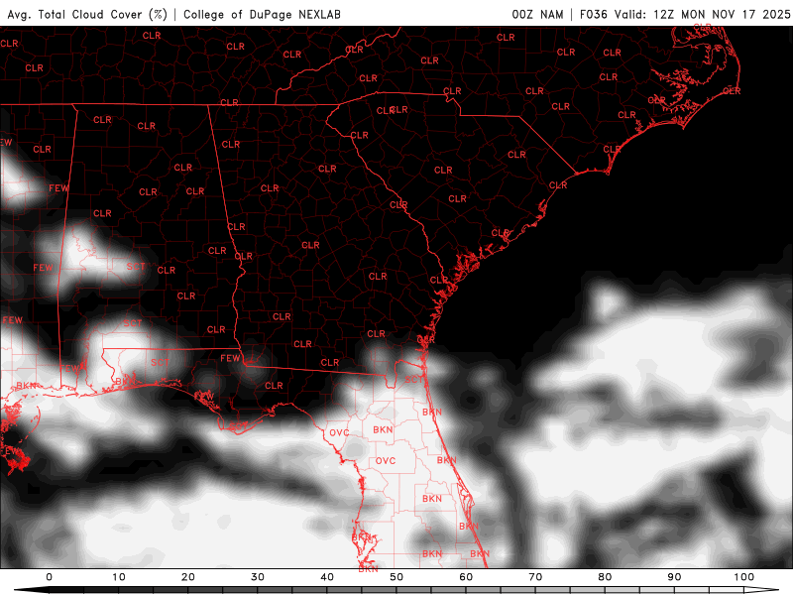The height and width of the screenshot is (595, 793).
Task: Click the OVC label on Florida's Gulf coastline
Action: [x=339, y=433]
